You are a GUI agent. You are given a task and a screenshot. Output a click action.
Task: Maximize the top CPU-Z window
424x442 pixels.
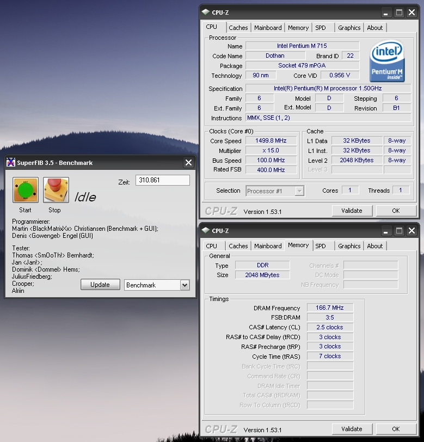[x=399, y=13]
